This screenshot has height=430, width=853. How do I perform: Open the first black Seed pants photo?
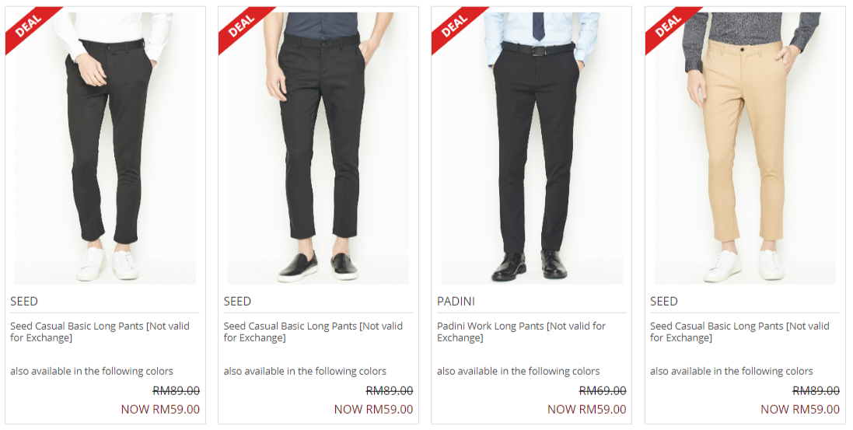click(x=105, y=148)
